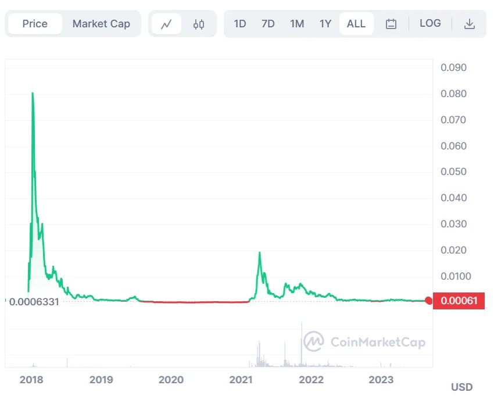The image size is (494, 403).
Task: Click the 2021 x-axis label
Action: coord(241,380)
